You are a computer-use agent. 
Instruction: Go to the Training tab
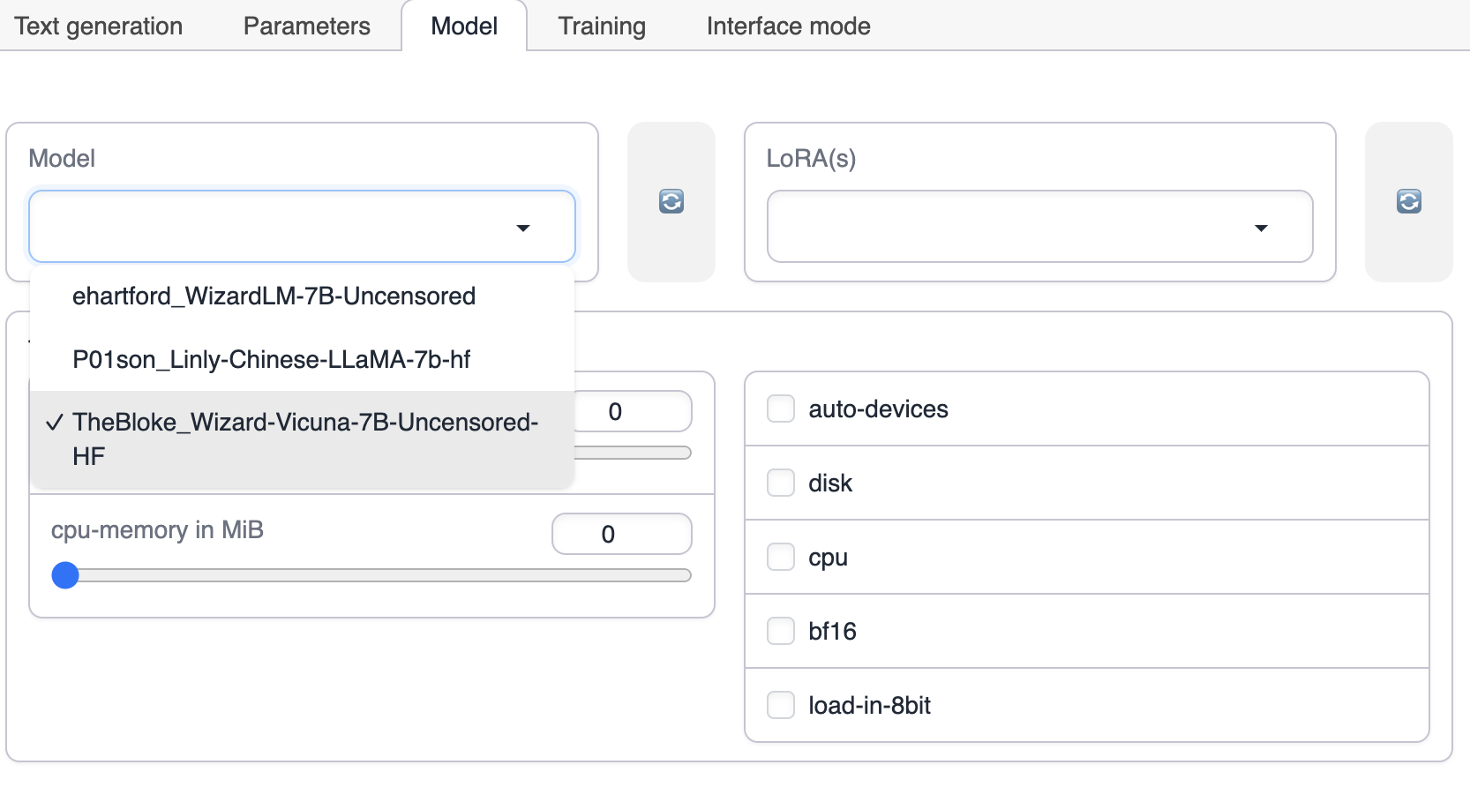click(602, 26)
